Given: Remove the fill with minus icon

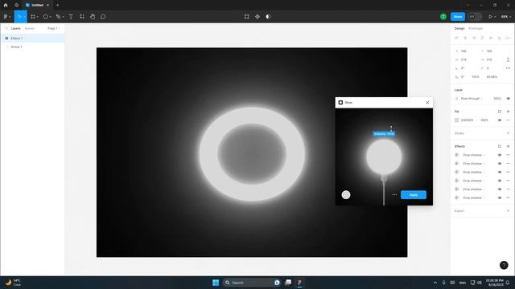Looking at the screenshot, I should pos(508,120).
